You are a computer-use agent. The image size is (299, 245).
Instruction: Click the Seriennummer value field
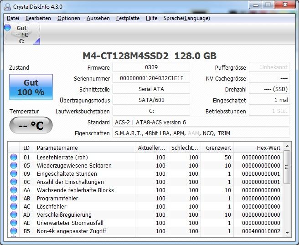tap(151, 78)
